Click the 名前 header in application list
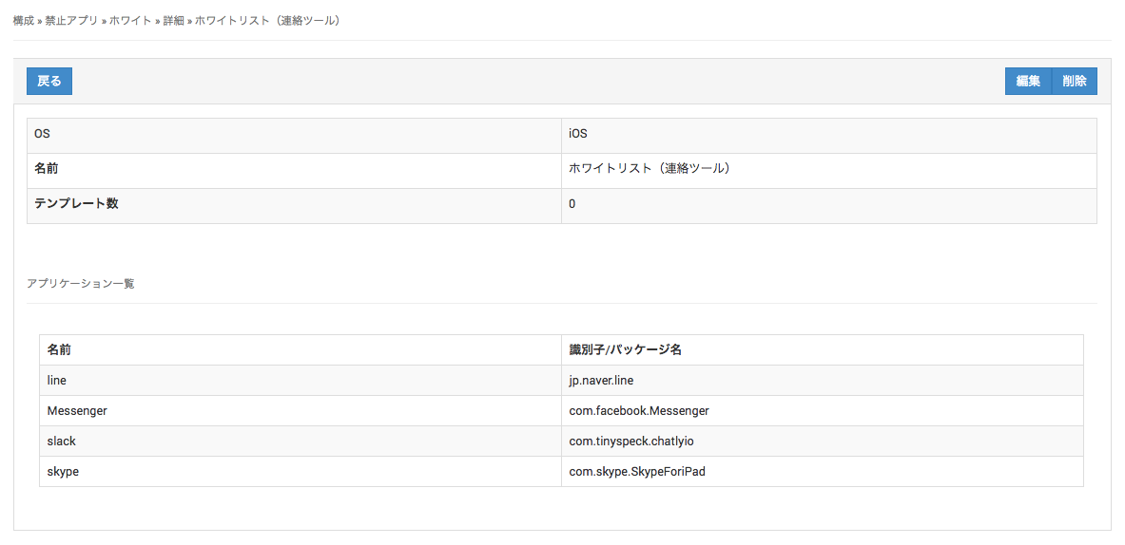 click(59, 349)
